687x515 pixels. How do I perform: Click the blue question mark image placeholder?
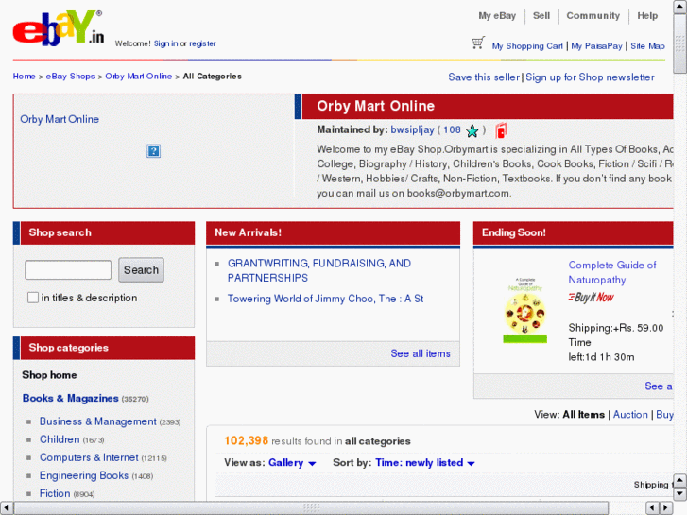[153, 151]
